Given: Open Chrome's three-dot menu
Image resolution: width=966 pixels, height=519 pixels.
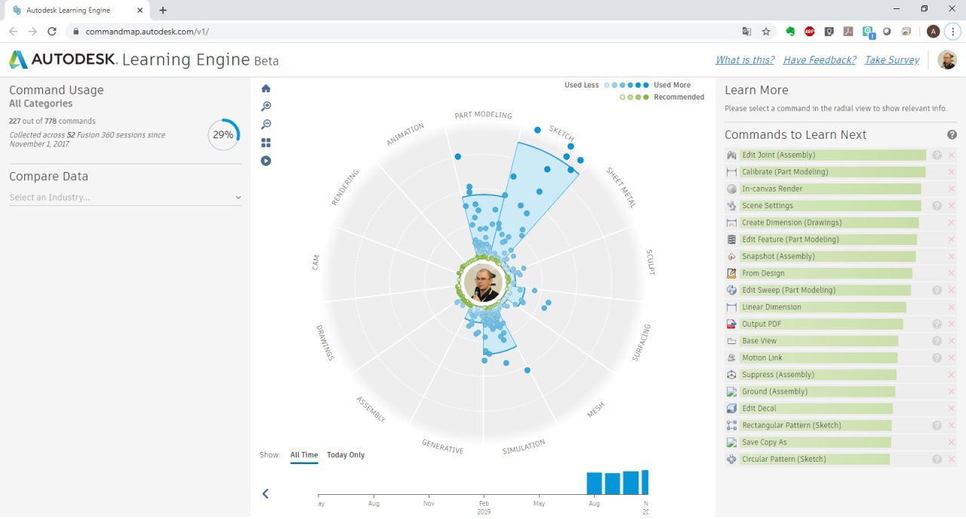Looking at the screenshot, I should tap(953, 32).
